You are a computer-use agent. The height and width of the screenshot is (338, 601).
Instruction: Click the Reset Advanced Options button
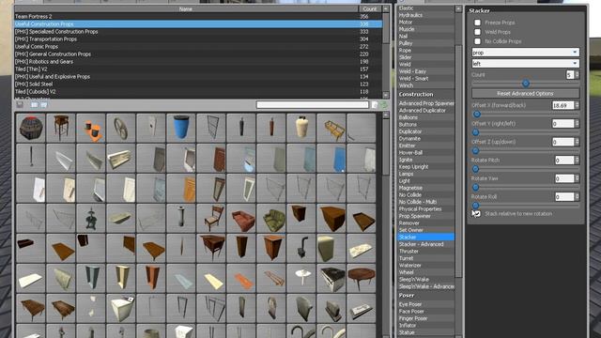point(525,94)
